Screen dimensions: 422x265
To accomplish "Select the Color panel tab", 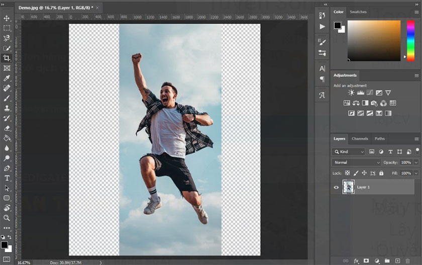I will click(338, 12).
